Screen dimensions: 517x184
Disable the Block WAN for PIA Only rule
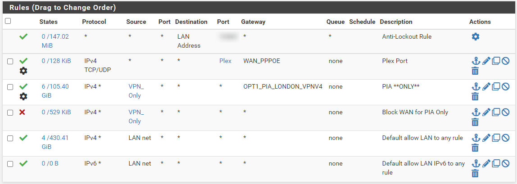tap(506, 112)
